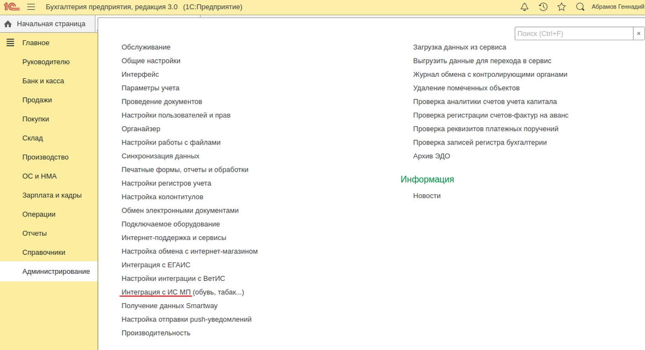645x350 pixels.
Task: Click the home icon of Начальная страница
Action: [x=8, y=24]
